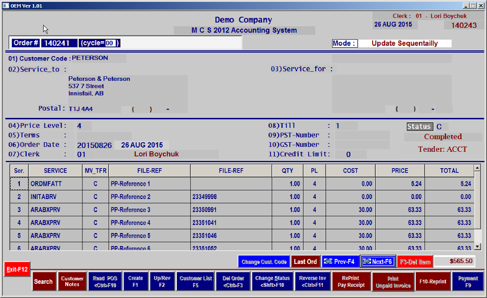
Task: Open Customer Notes
Action: pyautogui.click(x=72, y=282)
